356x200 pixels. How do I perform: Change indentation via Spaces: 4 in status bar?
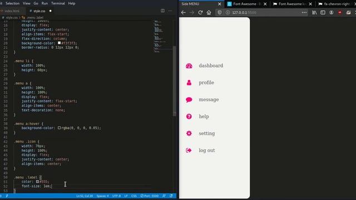[102, 196]
